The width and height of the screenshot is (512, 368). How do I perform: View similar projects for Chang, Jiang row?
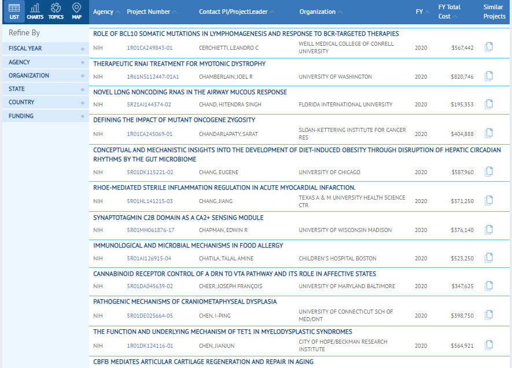coord(489,200)
